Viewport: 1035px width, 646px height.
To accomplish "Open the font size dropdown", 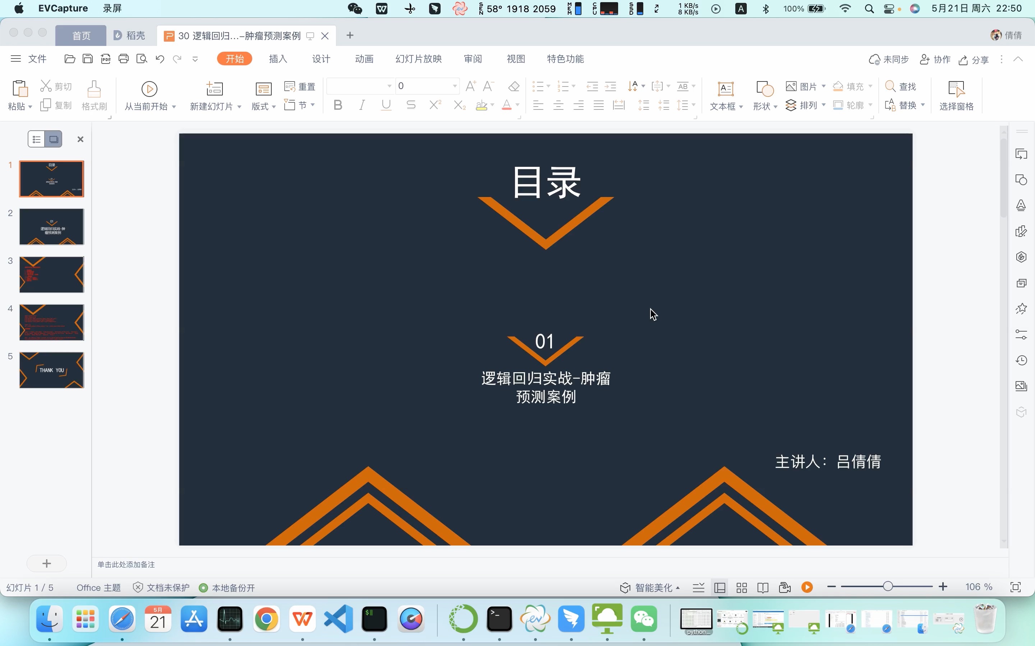I will (454, 86).
